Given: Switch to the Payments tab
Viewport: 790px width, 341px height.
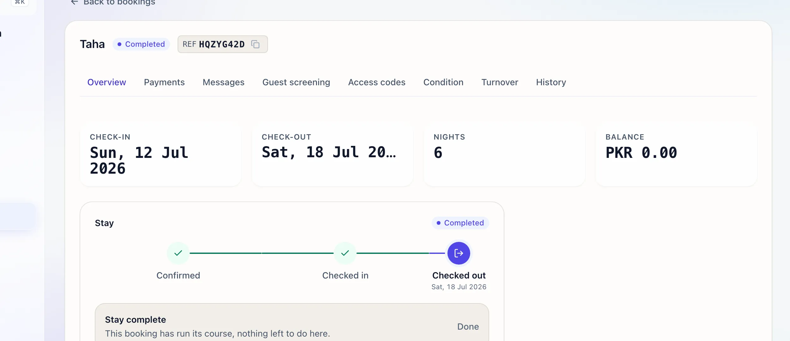Looking at the screenshot, I should [164, 82].
